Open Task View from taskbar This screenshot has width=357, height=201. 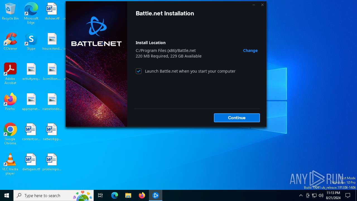(100, 195)
